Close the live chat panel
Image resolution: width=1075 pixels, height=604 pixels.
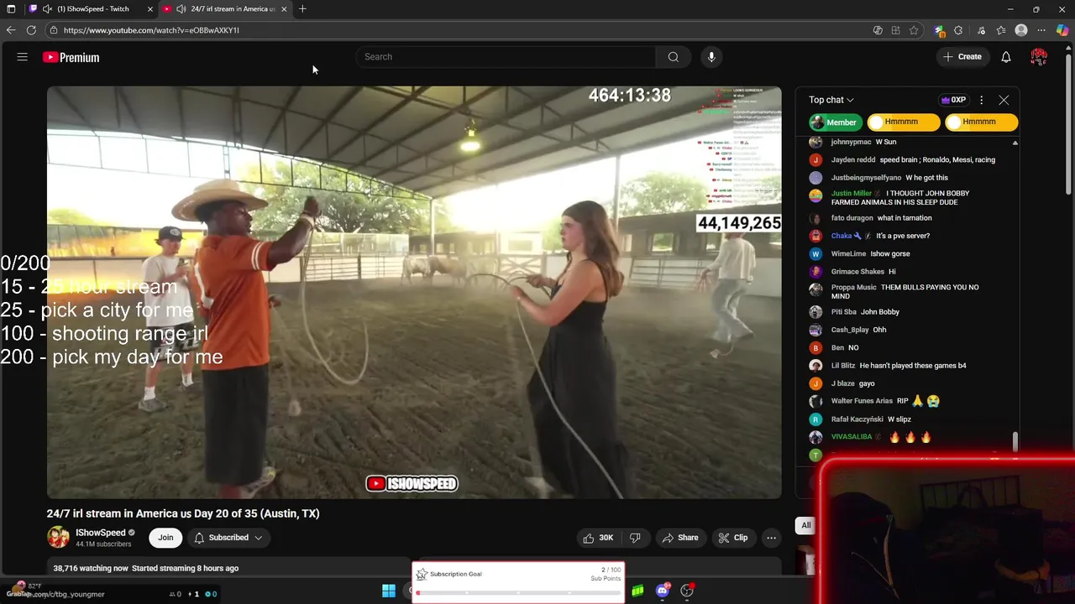[x=1004, y=100]
